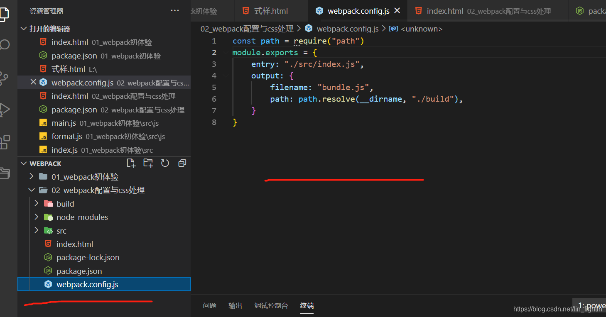Click the "bundle.js" string in the code
Screen dimensions: 606x317
pyautogui.click(x=343, y=87)
